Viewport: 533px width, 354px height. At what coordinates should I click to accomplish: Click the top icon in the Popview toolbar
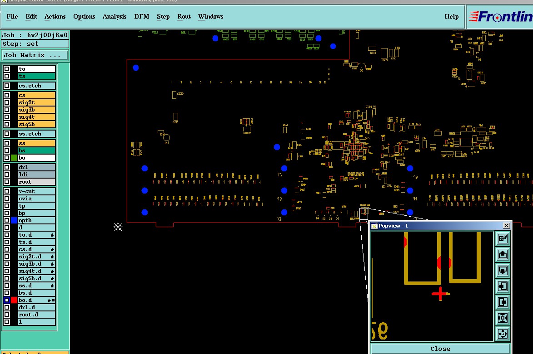(503, 239)
